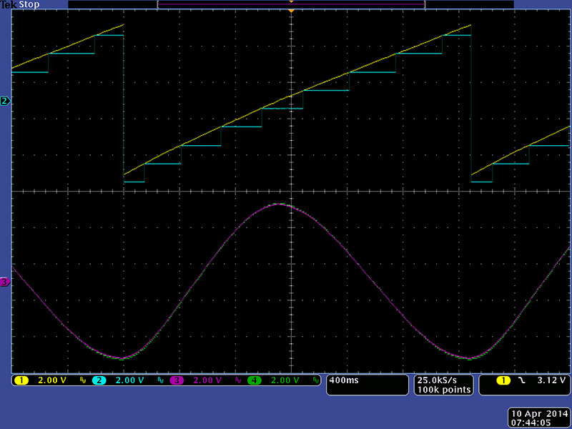
Task: Click channel 2 ground marker on left edge
Action: click(x=4, y=102)
